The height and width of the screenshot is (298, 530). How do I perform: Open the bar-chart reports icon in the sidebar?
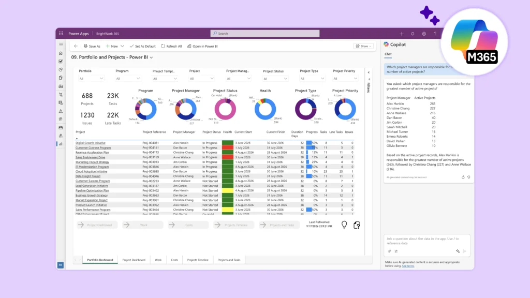coord(61,144)
